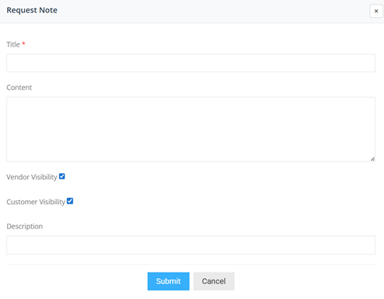Click the Customer Visibility label

pos(36,202)
